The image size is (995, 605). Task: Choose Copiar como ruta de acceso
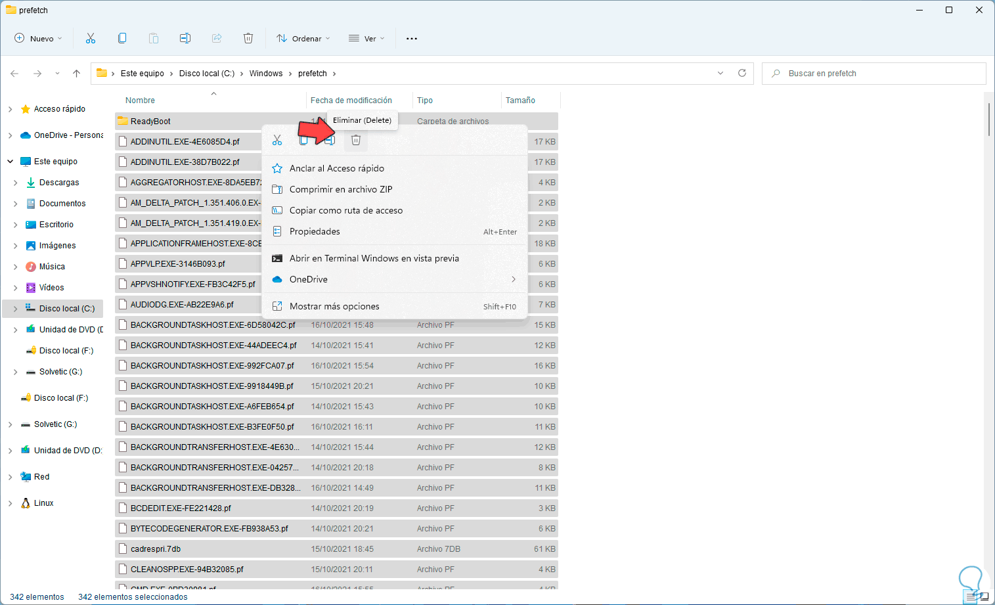395,210
